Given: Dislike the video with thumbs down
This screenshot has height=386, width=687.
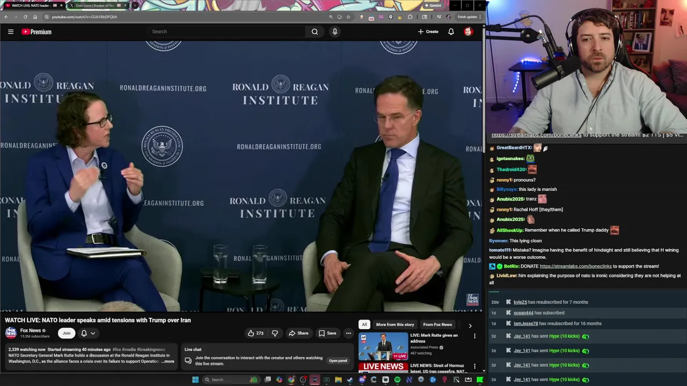Looking at the screenshot, I should pos(275,333).
